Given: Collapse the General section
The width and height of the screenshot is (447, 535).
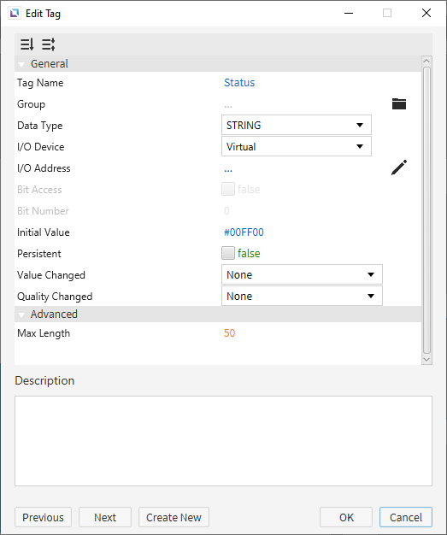Looking at the screenshot, I should (21, 64).
